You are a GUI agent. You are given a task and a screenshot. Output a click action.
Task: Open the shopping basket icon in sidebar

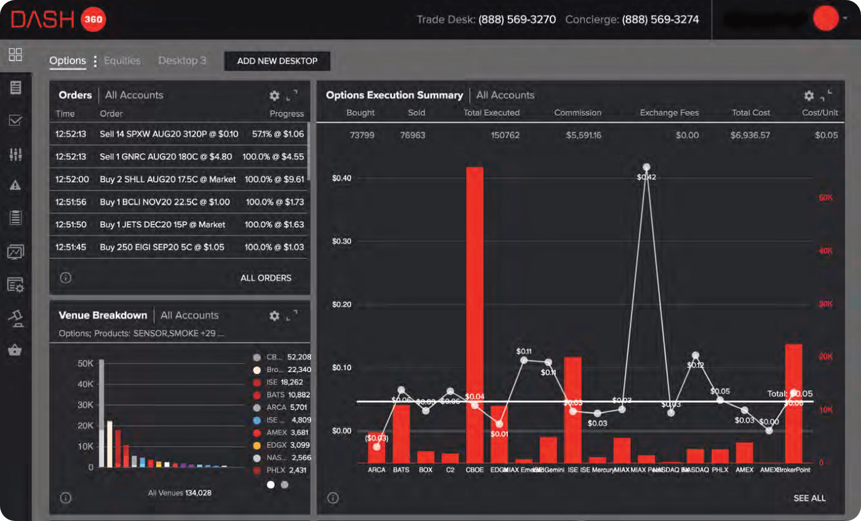coord(15,350)
